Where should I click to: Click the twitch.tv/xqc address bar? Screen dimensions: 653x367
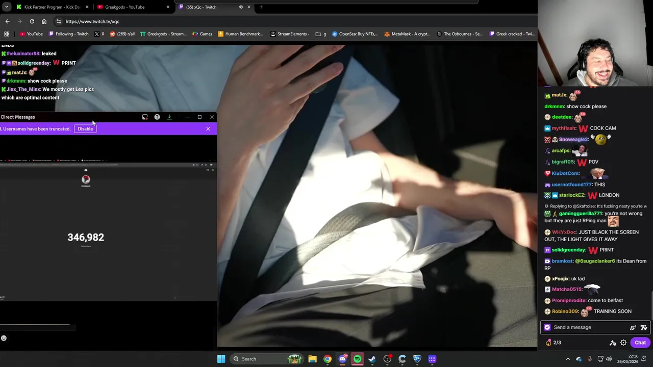pyautogui.click(x=296, y=21)
